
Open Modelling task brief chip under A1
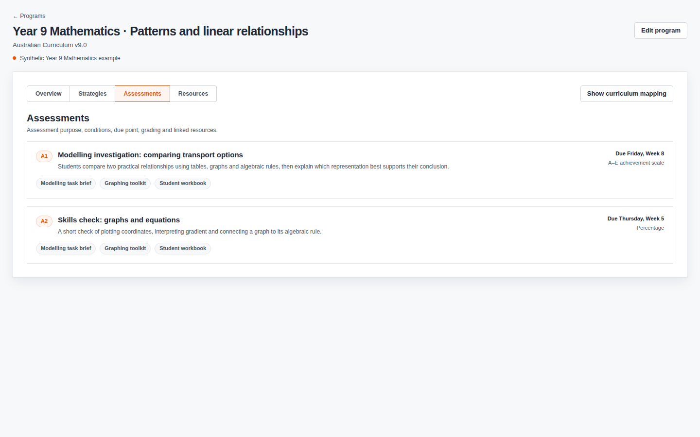[x=66, y=184]
